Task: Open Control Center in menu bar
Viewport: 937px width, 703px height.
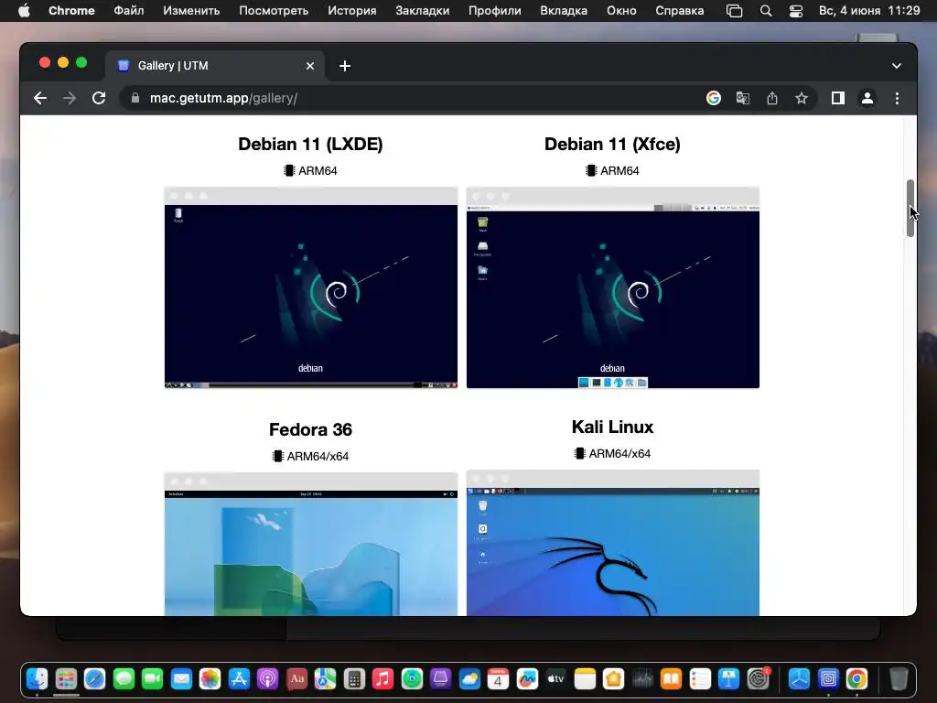Action: tap(796, 11)
